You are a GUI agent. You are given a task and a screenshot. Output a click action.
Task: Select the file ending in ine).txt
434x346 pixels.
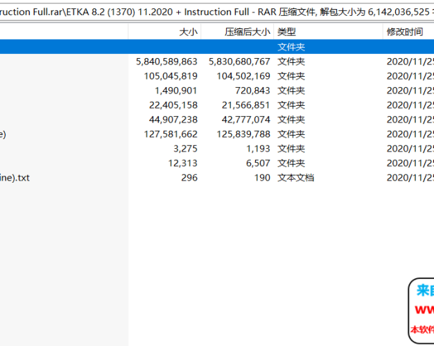tap(15, 178)
